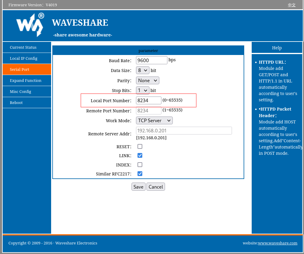Image resolution: width=304 pixels, height=254 pixels.
Task: Select Serial Port menu item
Action: (27, 69)
